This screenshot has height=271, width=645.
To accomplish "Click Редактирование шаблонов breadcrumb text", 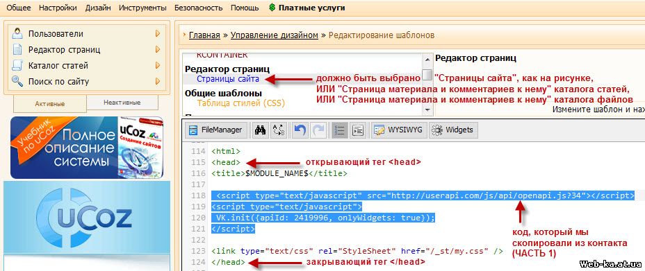I will pos(382,35).
